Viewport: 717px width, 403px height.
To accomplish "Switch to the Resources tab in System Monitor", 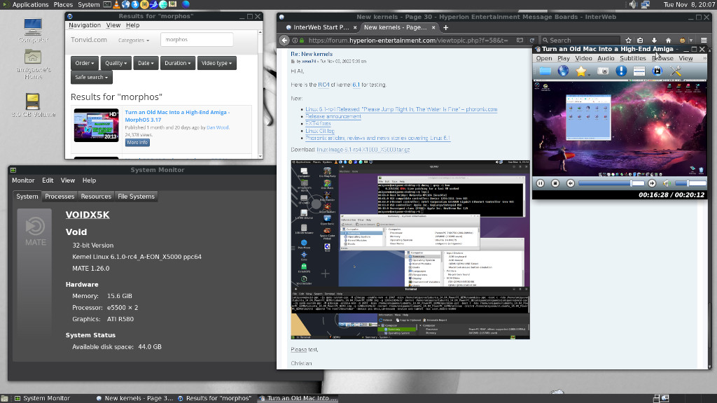I will pyautogui.click(x=96, y=197).
